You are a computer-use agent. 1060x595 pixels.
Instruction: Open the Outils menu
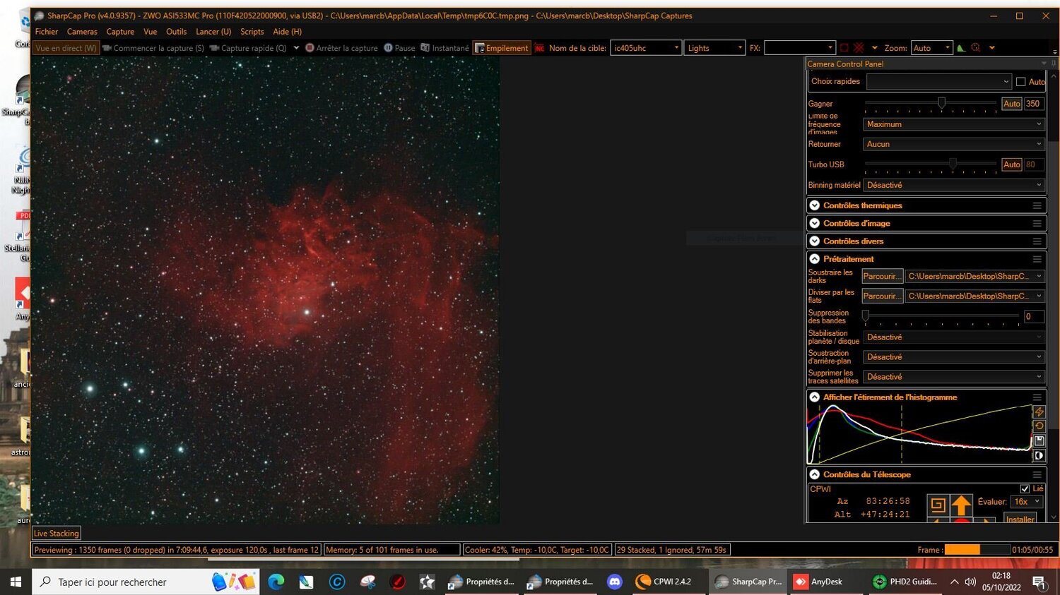(176, 31)
